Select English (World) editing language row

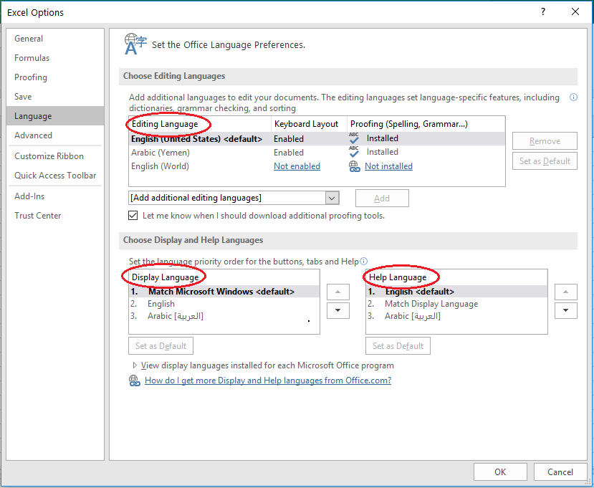point(317,166)
